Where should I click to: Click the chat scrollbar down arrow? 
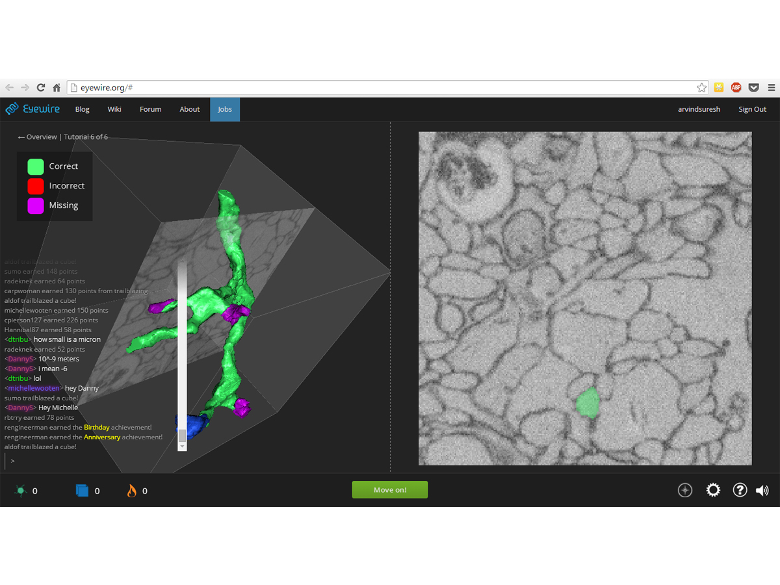(x=182, y=447)
